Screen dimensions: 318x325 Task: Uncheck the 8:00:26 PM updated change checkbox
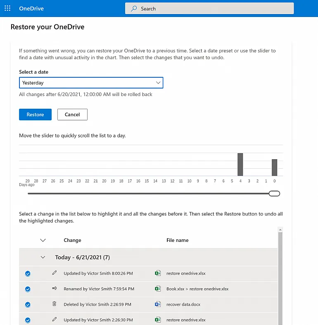[28, 273]
